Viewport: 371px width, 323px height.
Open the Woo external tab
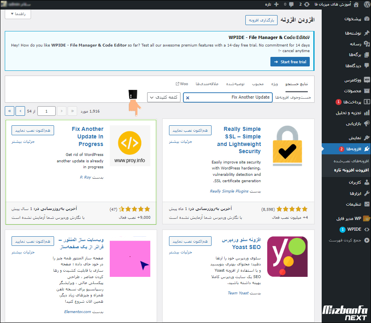pyautogui.click(x=182, y=84)
